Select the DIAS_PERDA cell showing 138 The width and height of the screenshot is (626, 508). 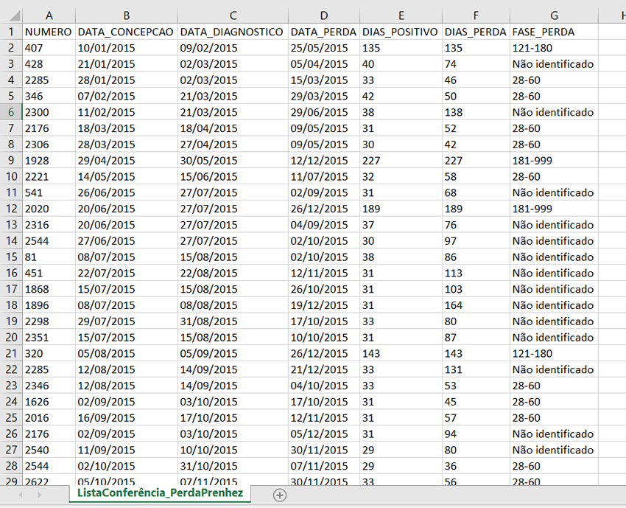[x=476, y=112]
